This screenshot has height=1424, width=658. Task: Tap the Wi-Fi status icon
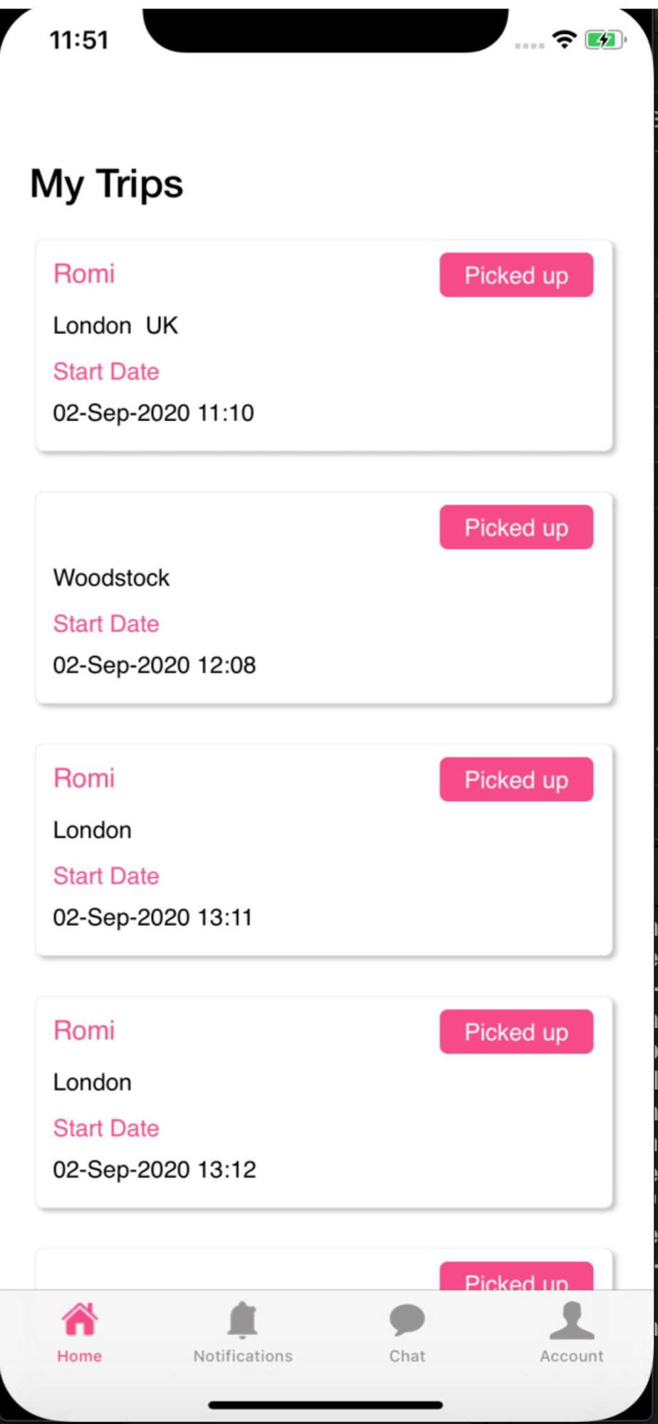click(x=565, y=40)
